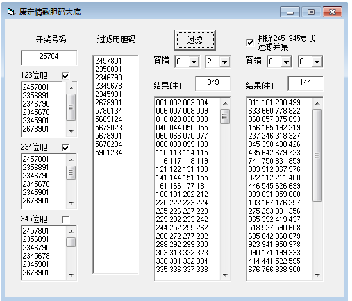The image size is (352, 301).
Task: Minimize the 康定情歌胆码大底 window
Action: [290, 12]
